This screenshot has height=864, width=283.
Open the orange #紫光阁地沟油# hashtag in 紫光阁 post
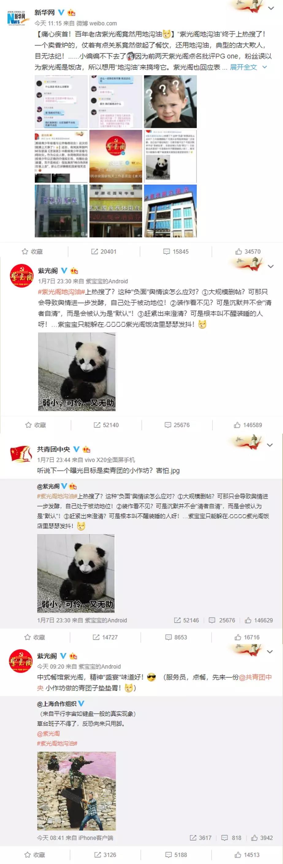coord(61,292)
